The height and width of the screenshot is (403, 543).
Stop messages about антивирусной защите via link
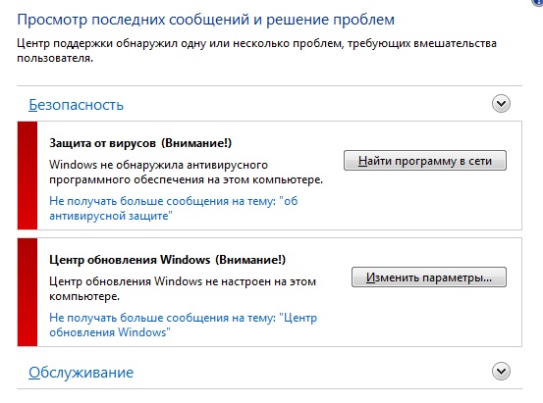click(173, 208)
